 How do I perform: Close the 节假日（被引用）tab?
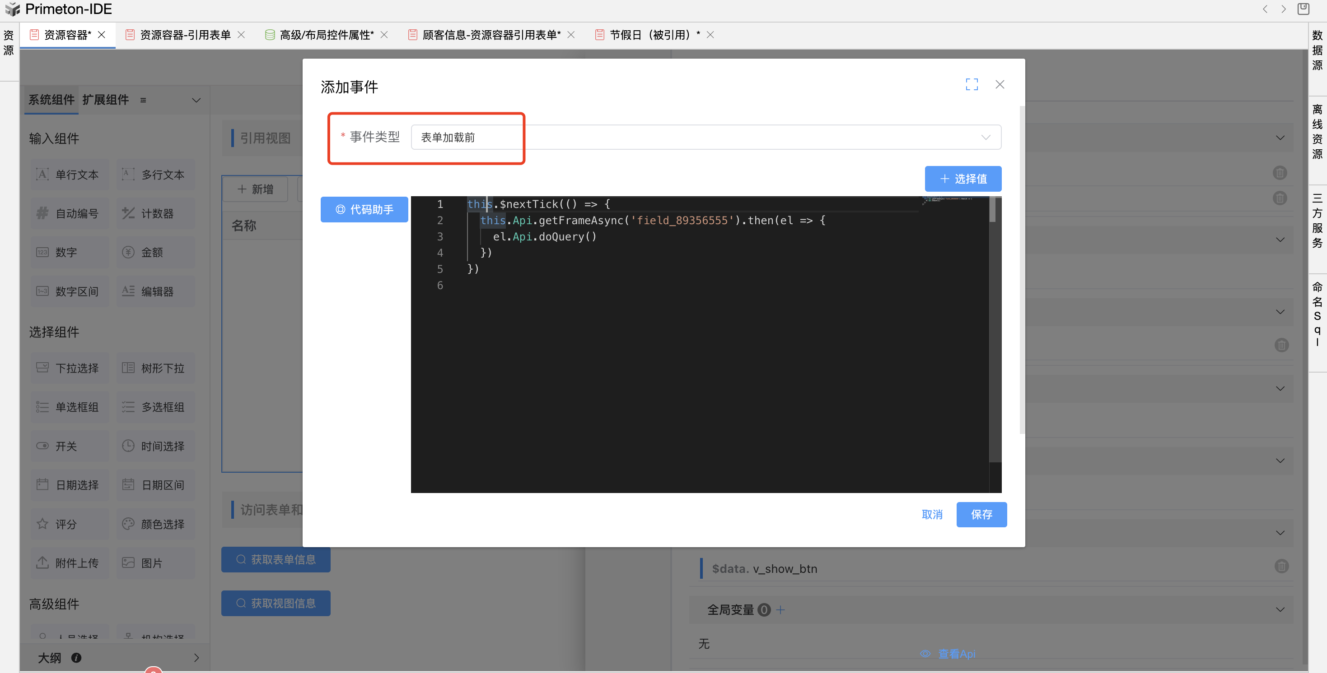tap(710, 35)
